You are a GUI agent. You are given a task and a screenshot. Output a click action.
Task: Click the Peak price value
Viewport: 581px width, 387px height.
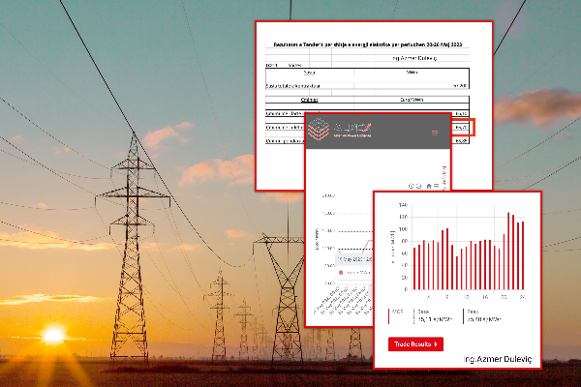coord(482,318)
